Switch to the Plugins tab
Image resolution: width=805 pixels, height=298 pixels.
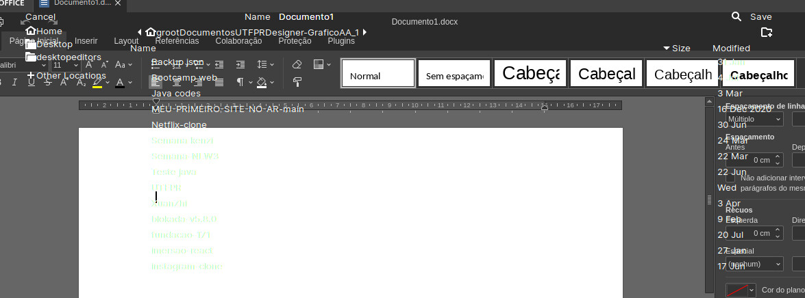341,41
